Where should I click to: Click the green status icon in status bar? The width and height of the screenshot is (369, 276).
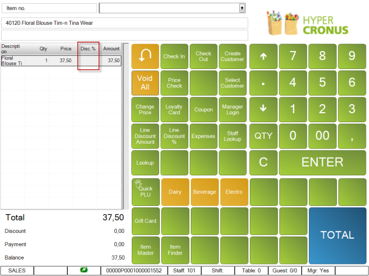(x=84, y=270)
